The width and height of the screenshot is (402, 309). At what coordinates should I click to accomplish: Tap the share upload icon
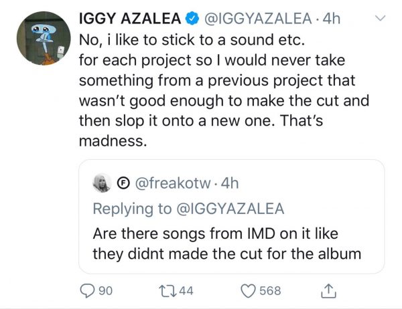click(x=328, y=291)
